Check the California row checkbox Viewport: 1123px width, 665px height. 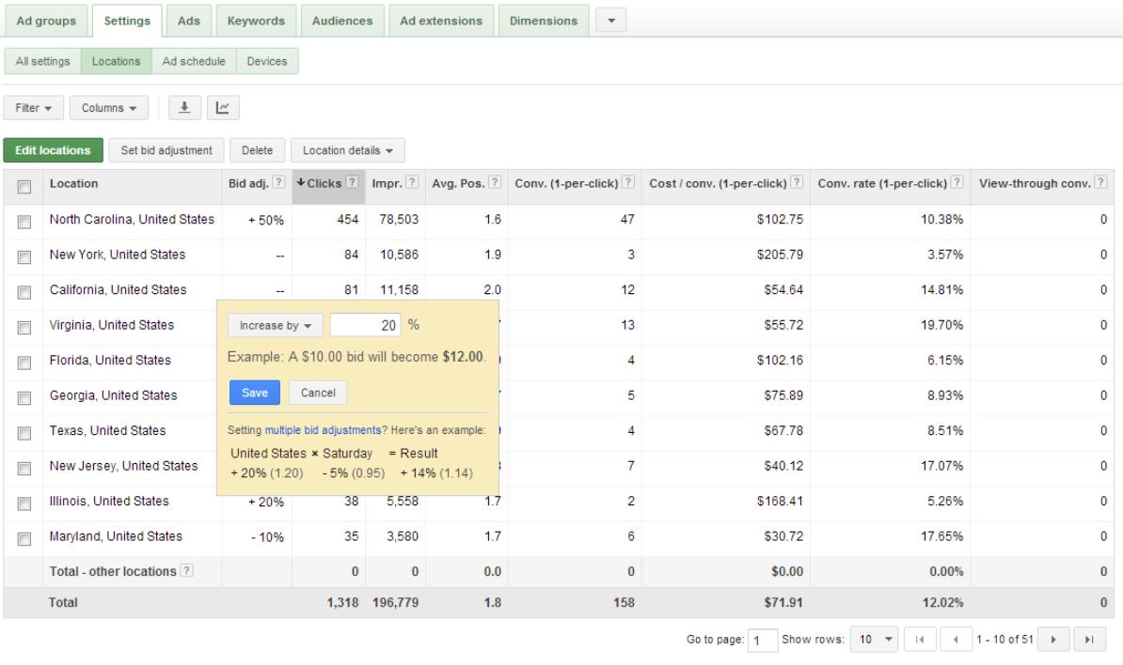(24, 292)
